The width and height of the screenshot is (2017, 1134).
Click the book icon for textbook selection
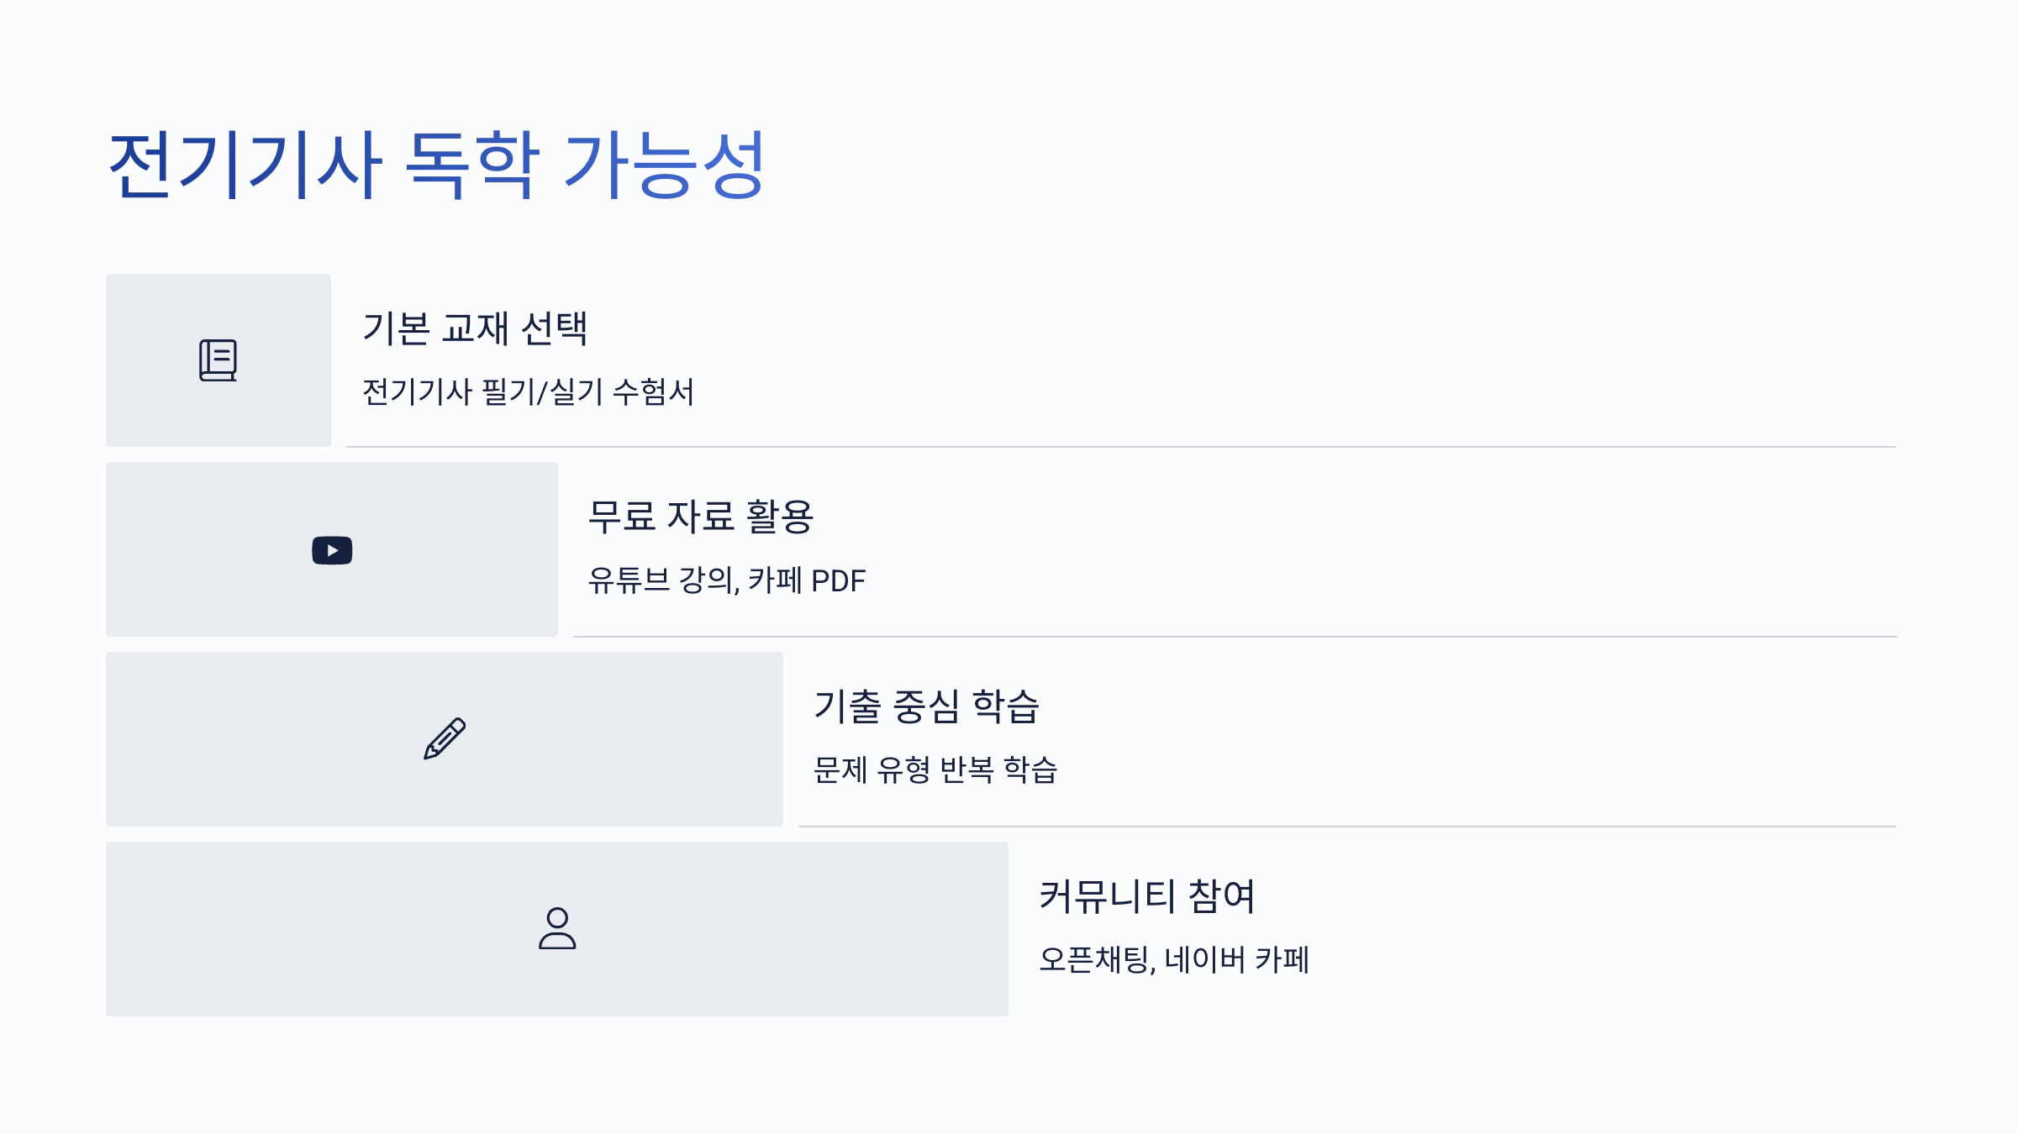pyautogui.click(x=219, y=360)
